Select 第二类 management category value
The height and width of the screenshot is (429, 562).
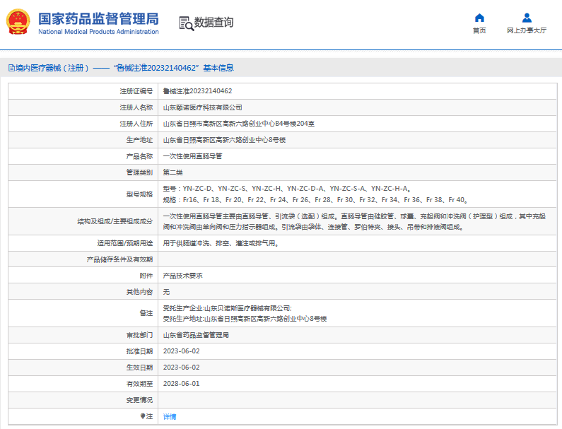tap(172, 172)
